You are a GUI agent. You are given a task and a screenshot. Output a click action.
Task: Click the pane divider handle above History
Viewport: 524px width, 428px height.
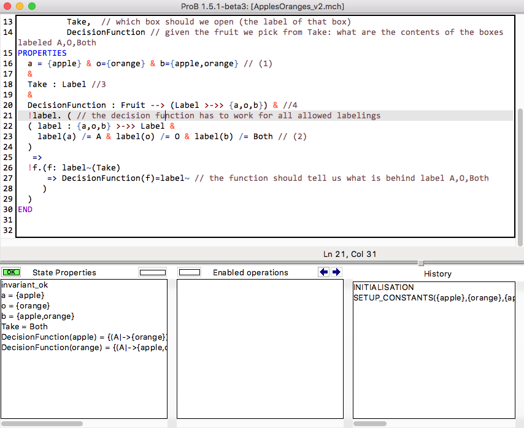[421, 263]
